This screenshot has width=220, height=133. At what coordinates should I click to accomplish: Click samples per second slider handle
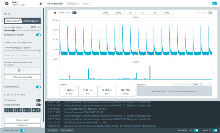(x=40, y=51)
